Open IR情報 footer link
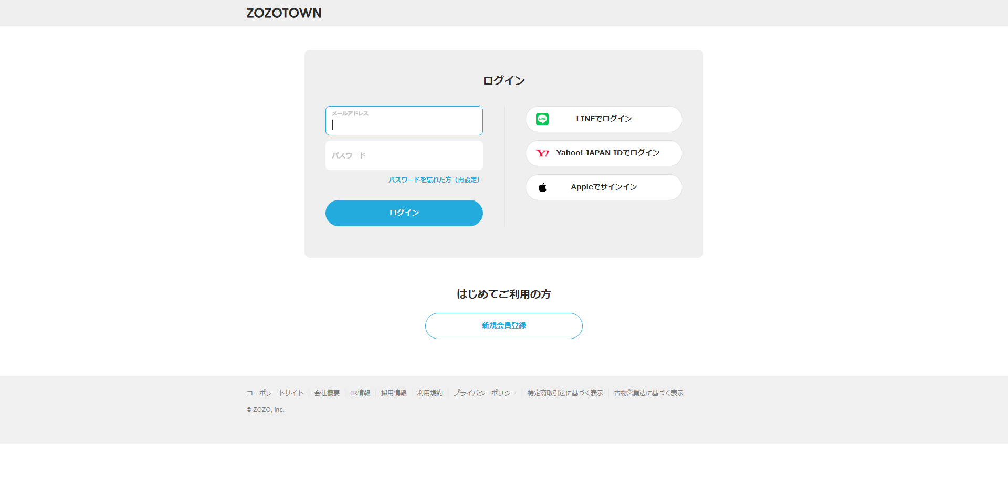 click(360, 393)
